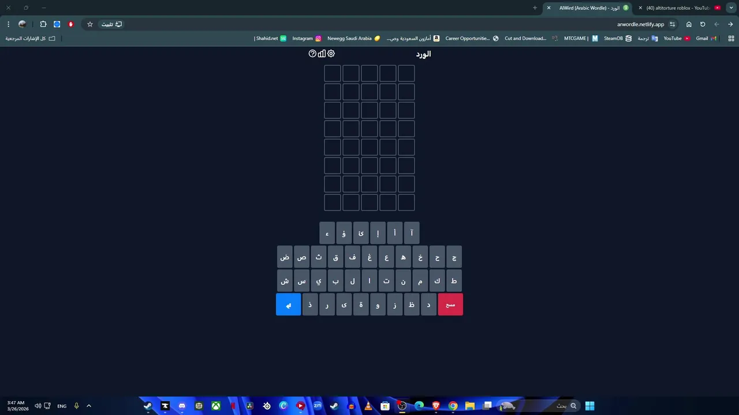Open Microsoft Edge from the taskbar
739x415 pixels.
[x=419, y=406]
